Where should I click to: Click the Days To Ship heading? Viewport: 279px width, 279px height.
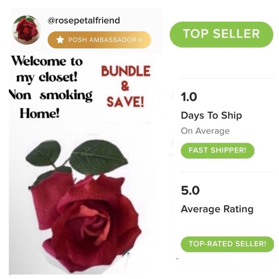pos(211,115)
